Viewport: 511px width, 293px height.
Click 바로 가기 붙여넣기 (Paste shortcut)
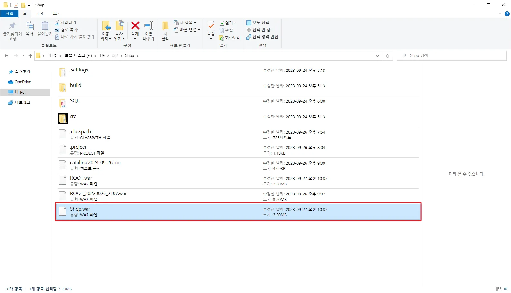click(75, 37)
